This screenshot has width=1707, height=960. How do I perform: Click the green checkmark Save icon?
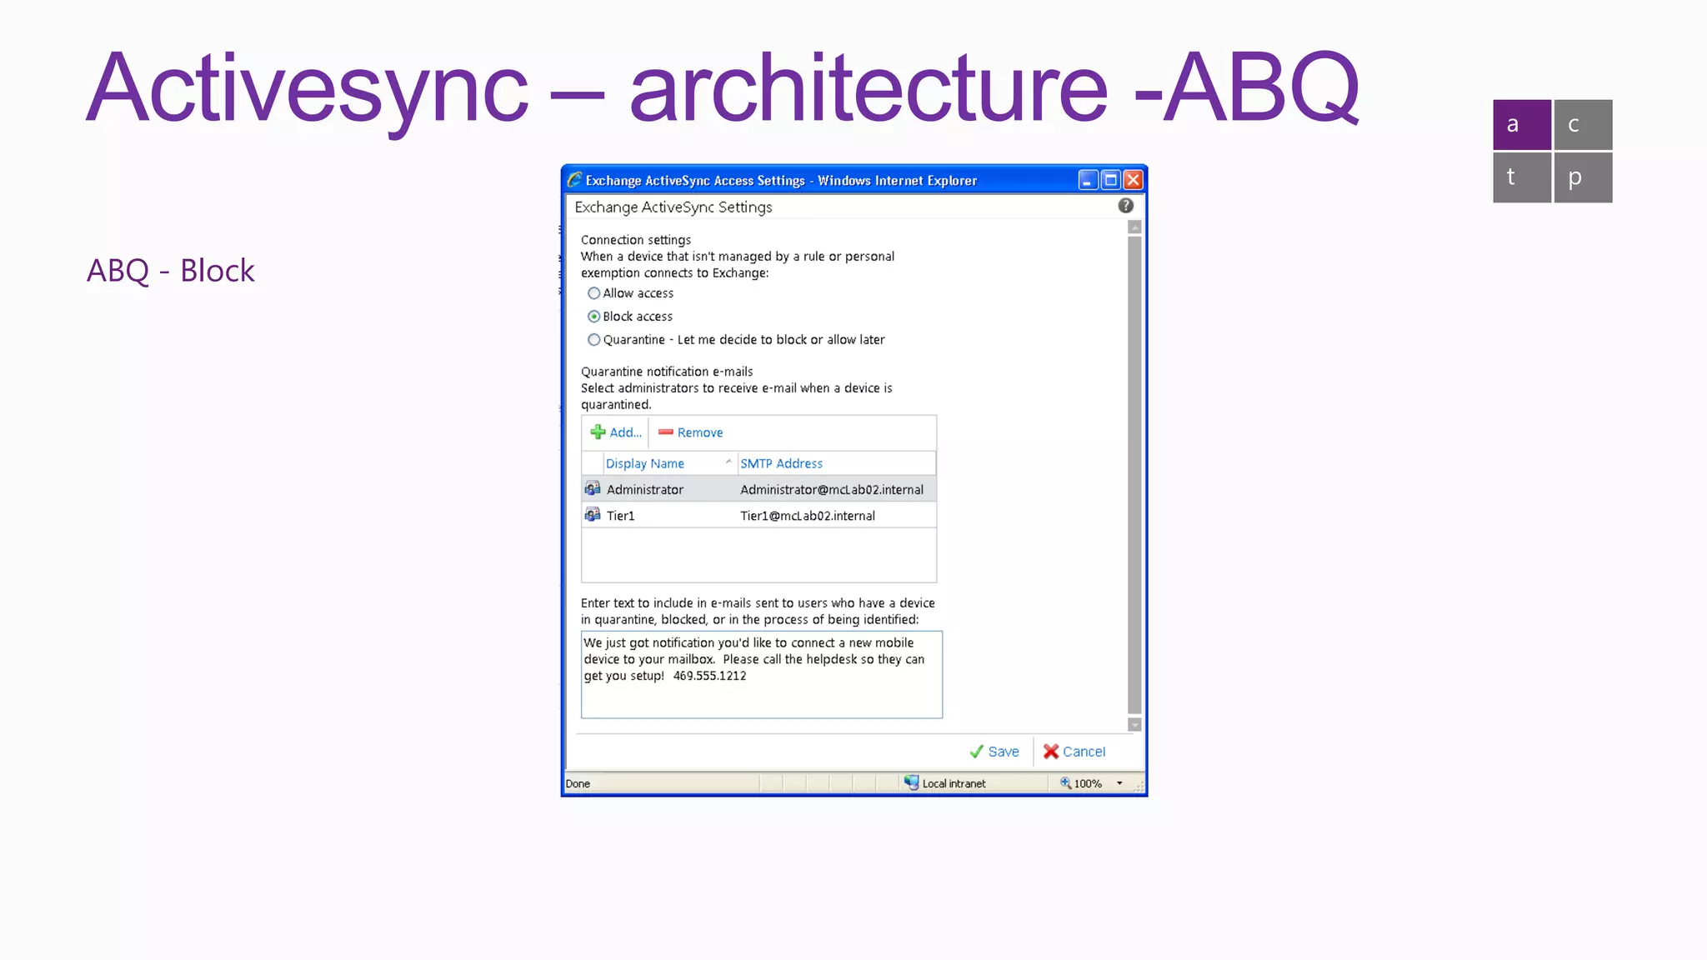(977, 752)
